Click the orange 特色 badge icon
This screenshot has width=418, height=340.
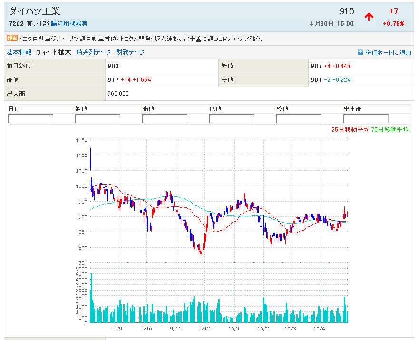pyautogui.click(x=12, y=38)
